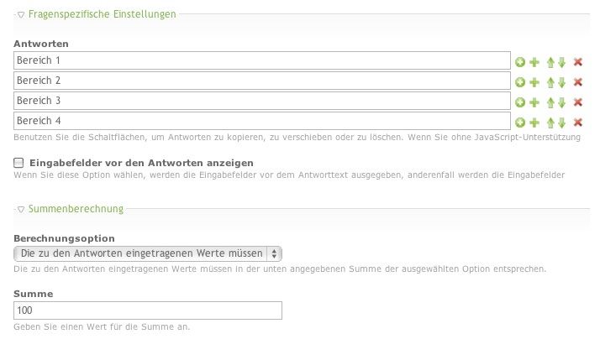Focus the Bereich 1 answer text field
Image resolution: width=600 pixels, height=339 pixels.
(262, 60)
